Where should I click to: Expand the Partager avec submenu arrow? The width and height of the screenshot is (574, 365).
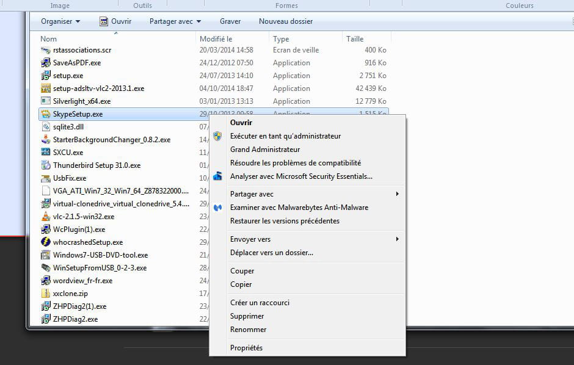tap(397, 194)
